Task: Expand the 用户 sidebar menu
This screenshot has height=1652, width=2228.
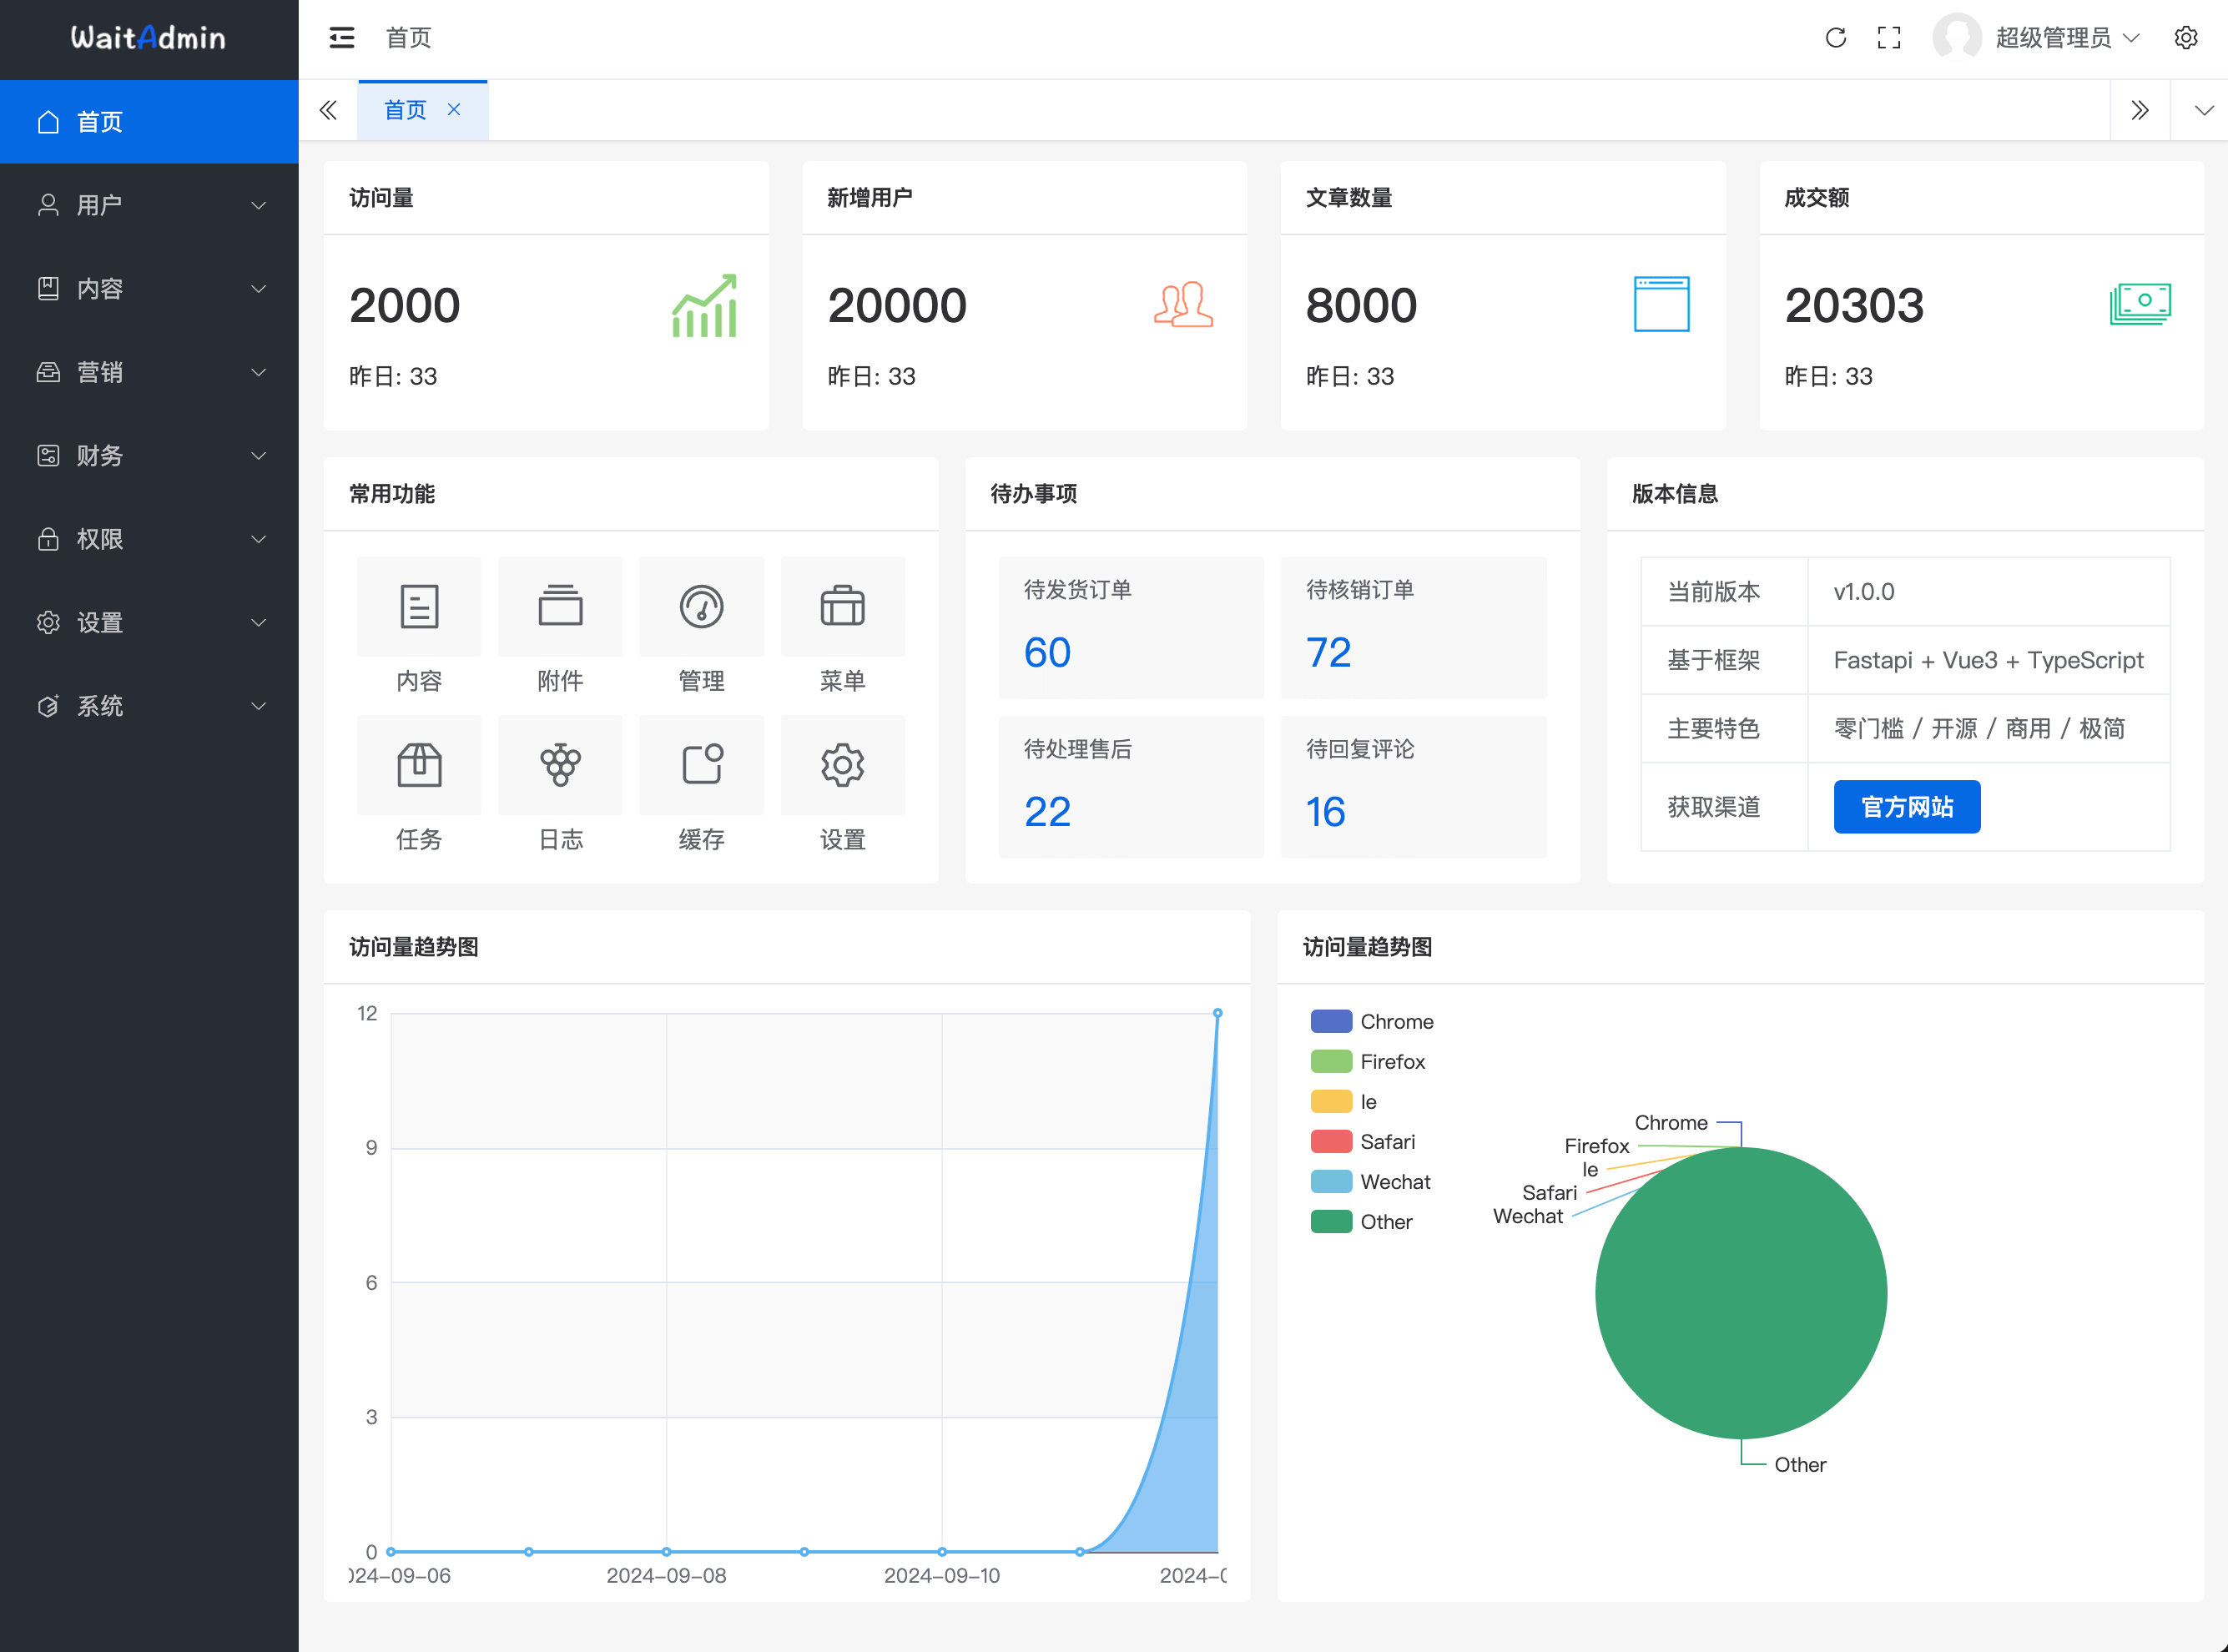Action: point(150,205)
